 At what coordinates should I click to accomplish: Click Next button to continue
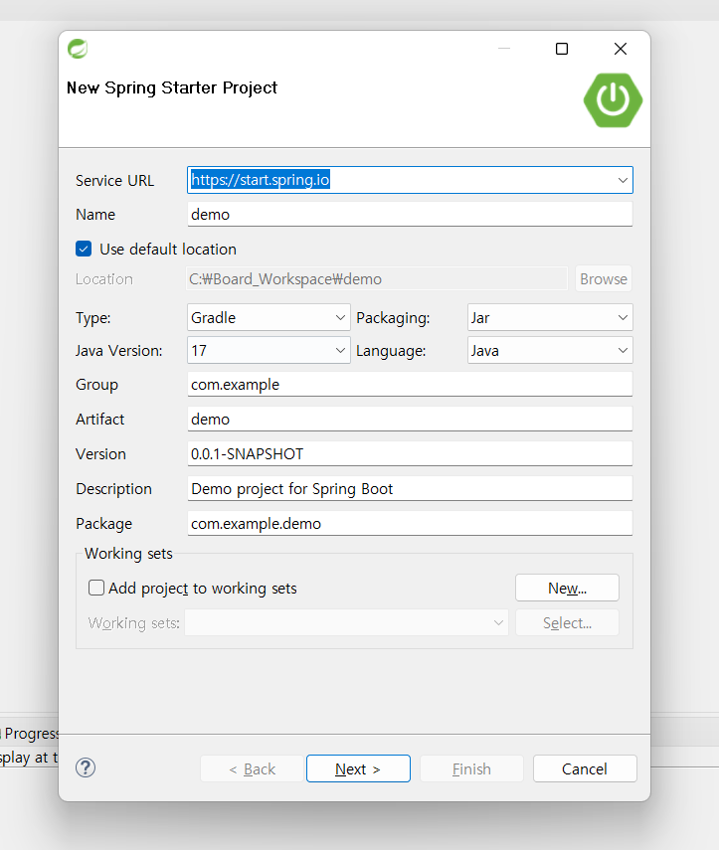click(358, 768)
